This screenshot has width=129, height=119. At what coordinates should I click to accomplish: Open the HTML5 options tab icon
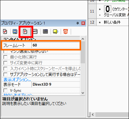[66, 32]
